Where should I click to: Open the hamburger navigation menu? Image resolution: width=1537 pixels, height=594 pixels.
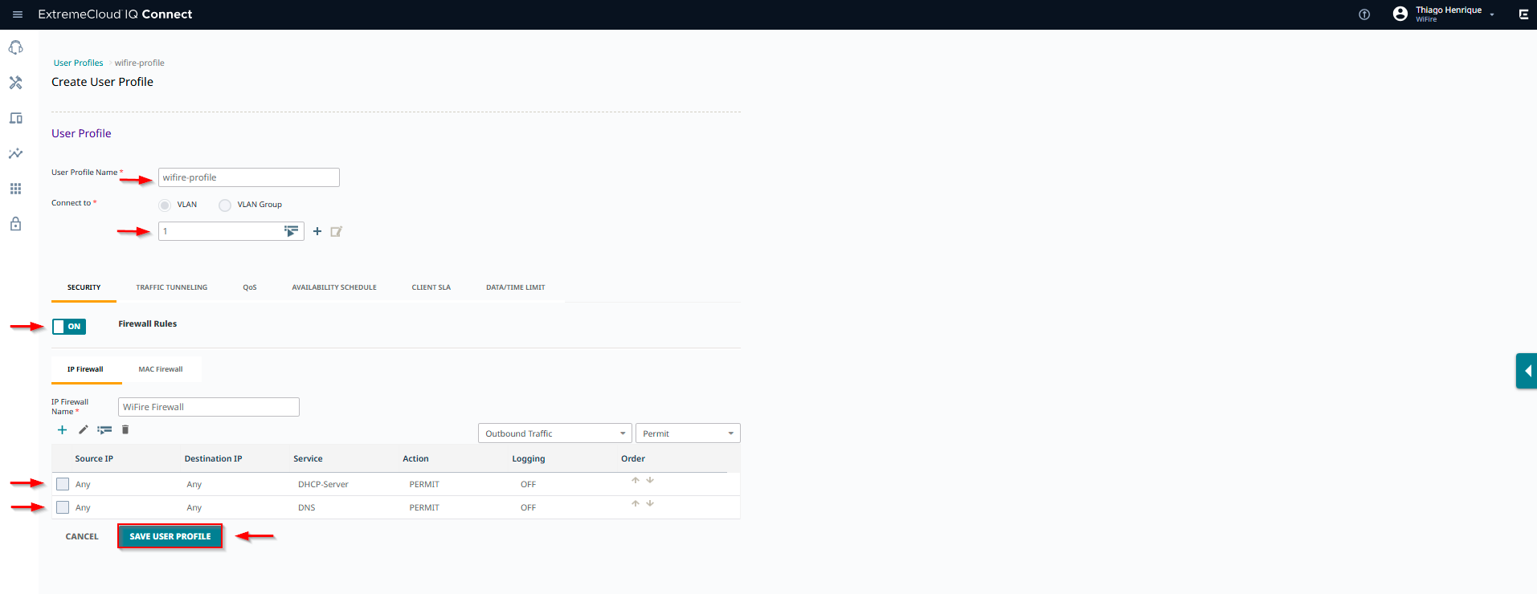click(x=18, y=14)
